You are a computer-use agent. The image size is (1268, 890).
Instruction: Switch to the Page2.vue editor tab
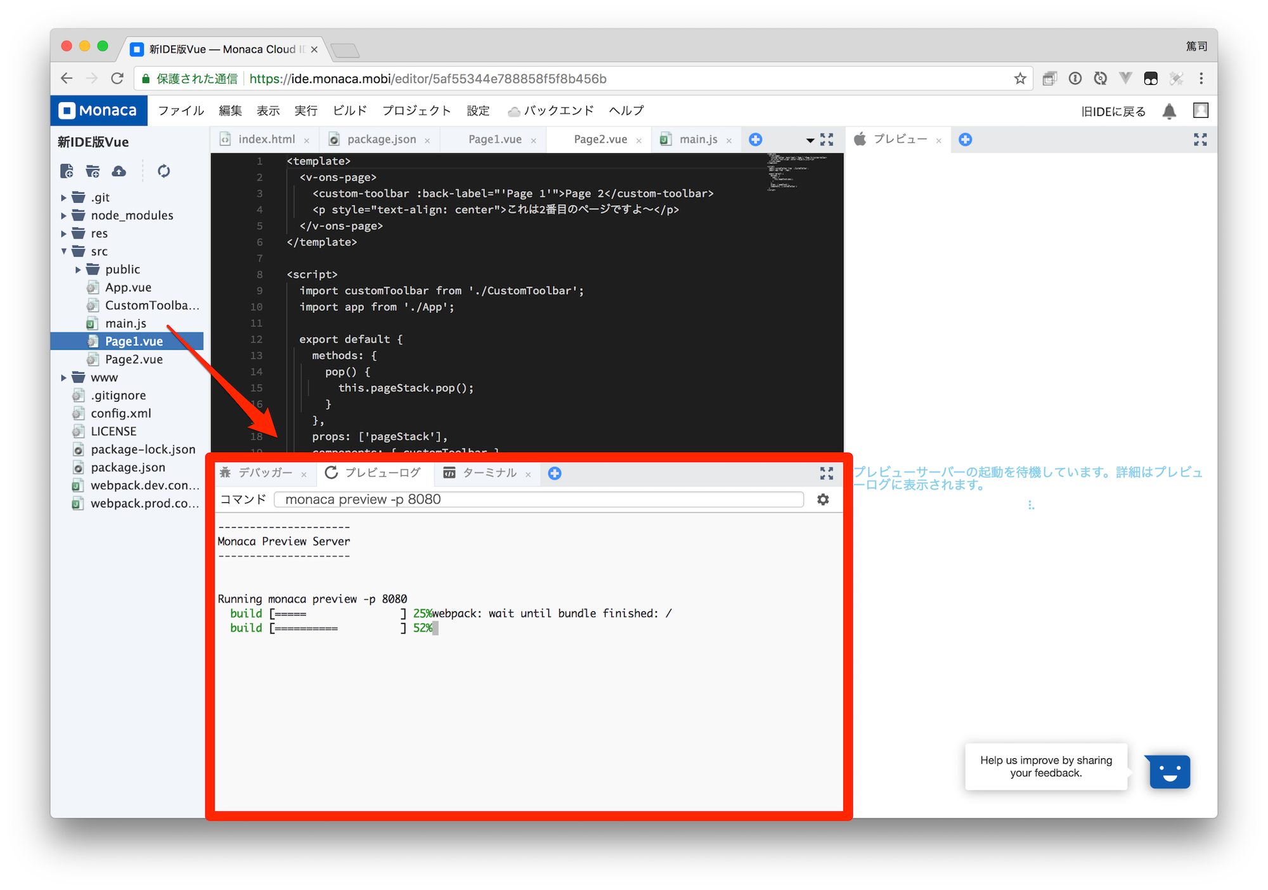[600, 139]
